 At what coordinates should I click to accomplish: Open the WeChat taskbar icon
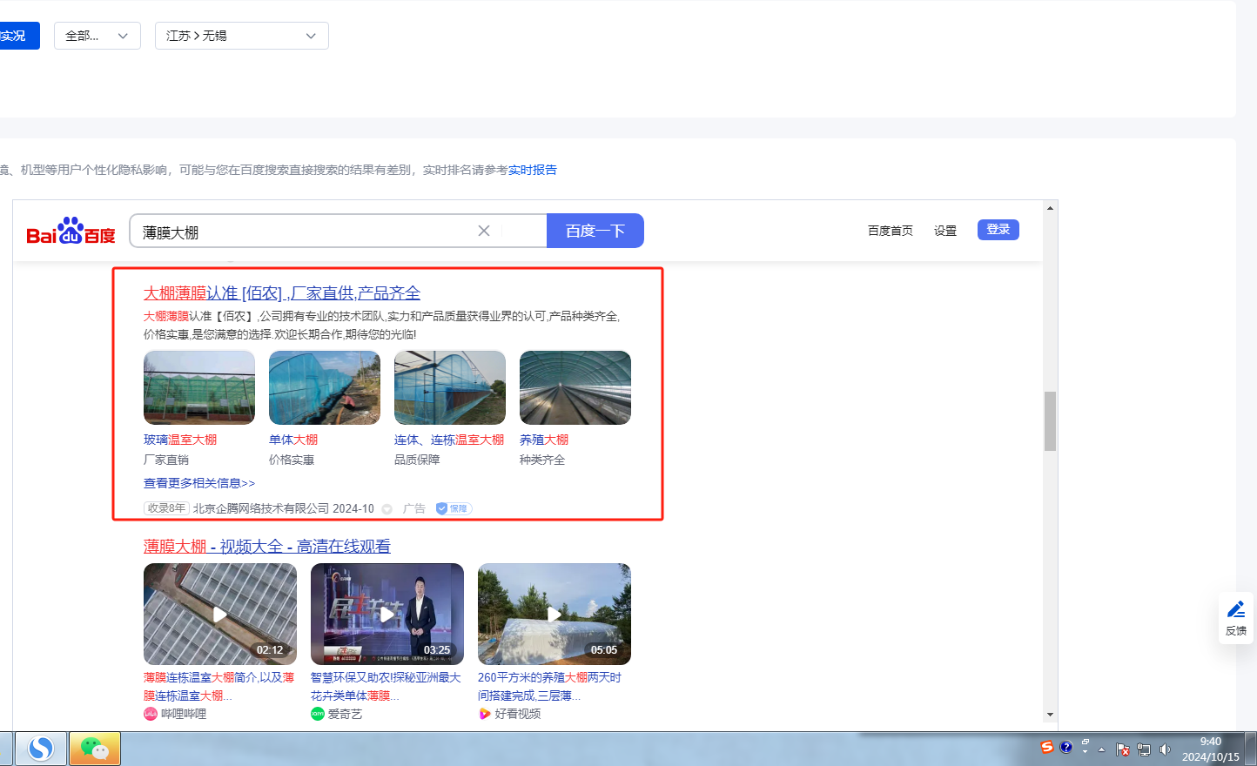[95, 749]
